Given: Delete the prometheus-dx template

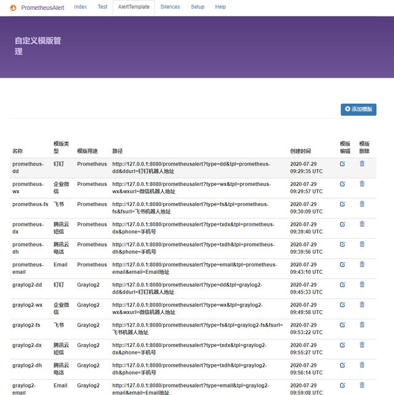Looking at the screenshot, I should click(362, 224).
